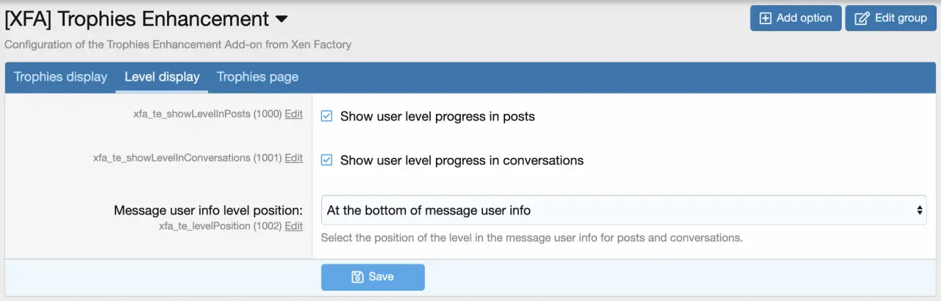Save the level display options
This screenshot has width=941, height=301.
pyautogui.click(x=373, y=277)
